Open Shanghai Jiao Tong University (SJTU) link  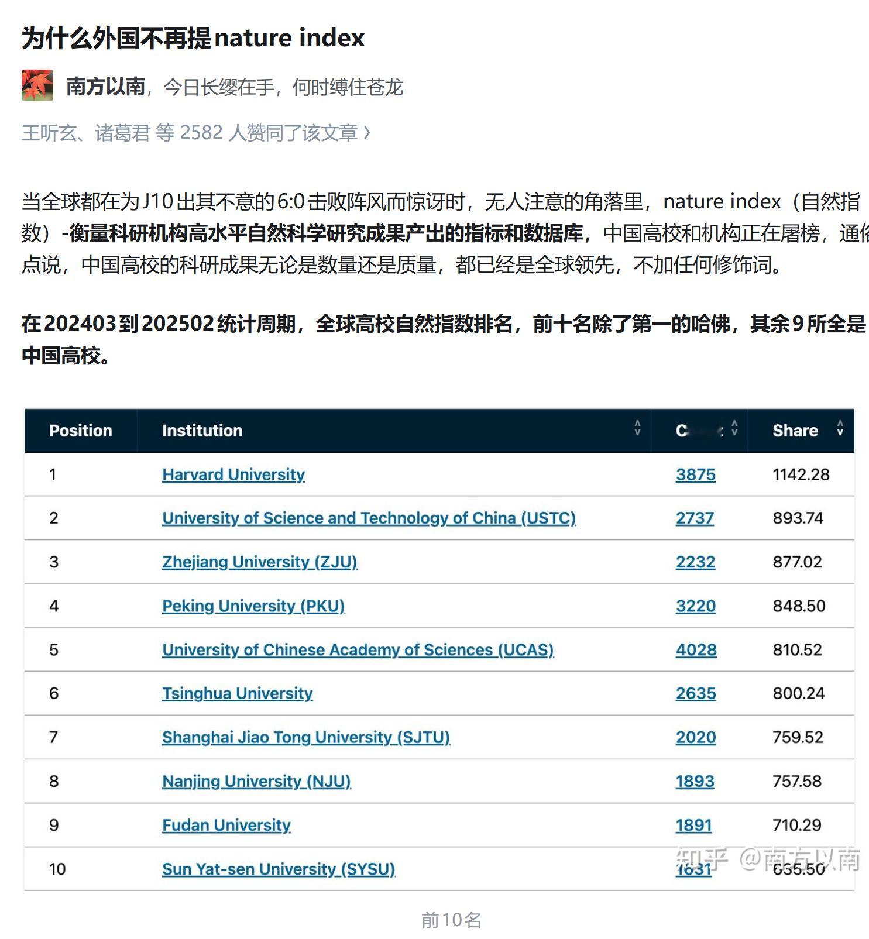[x=306, y=737]
